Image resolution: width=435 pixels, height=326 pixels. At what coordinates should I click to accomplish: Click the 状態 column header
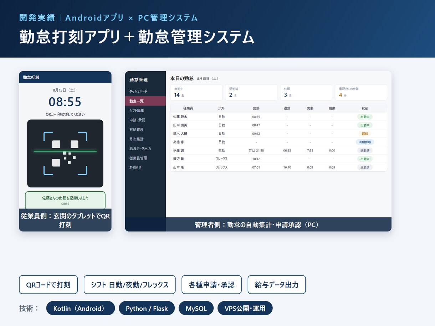pos(365,108)
